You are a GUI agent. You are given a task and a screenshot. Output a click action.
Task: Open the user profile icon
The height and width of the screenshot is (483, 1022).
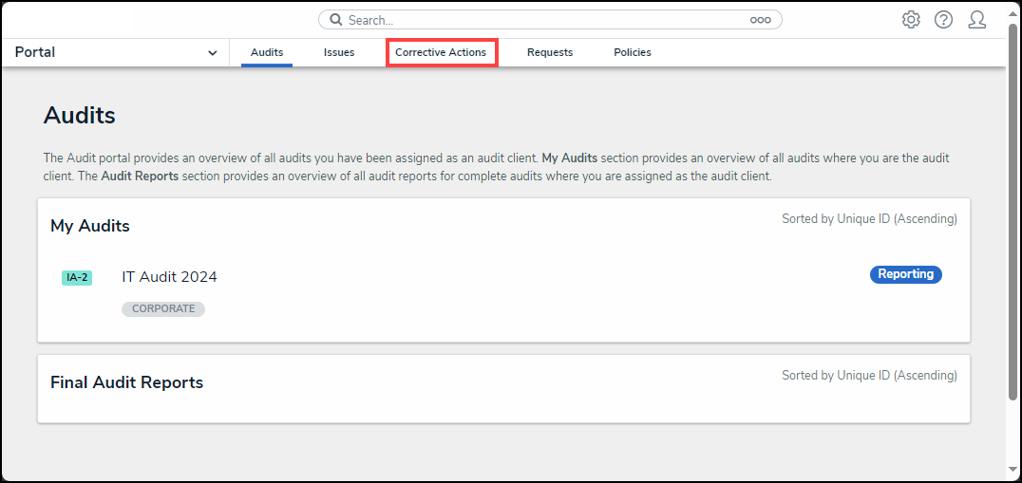point(976,20)
